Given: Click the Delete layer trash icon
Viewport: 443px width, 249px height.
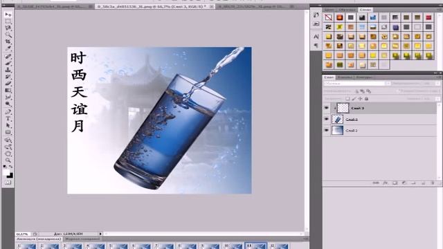Looking at the screenshot, I should pos(433,183).
